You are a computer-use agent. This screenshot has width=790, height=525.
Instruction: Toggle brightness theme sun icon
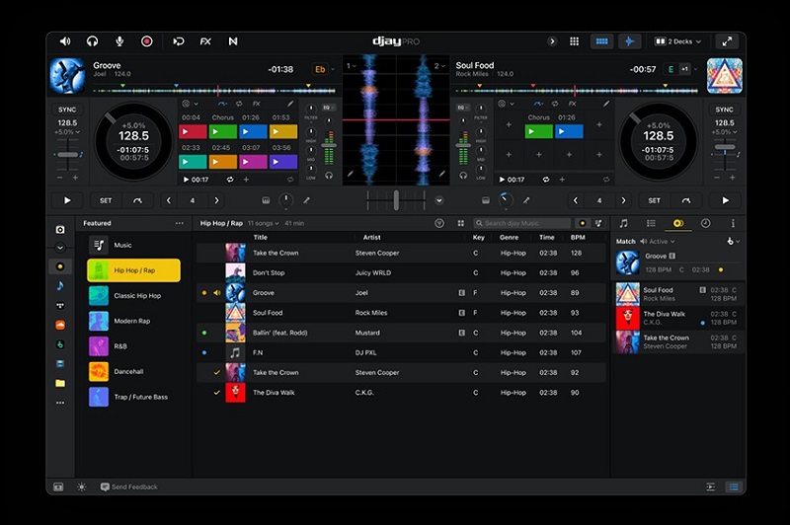pyautogui.click(x=81, y=487)
